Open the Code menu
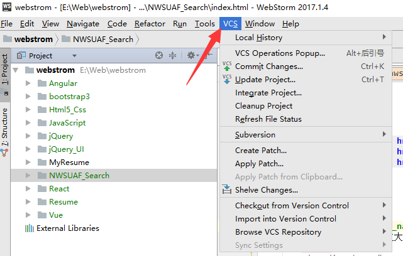Viewport: 403px width, 256px height. (117, 24)
